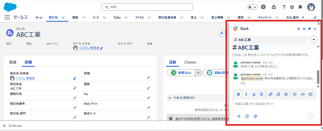Screen dimensions: 323x131
Task: Open Slack channel selector dropdown arrow
Action: click(314, 39)
